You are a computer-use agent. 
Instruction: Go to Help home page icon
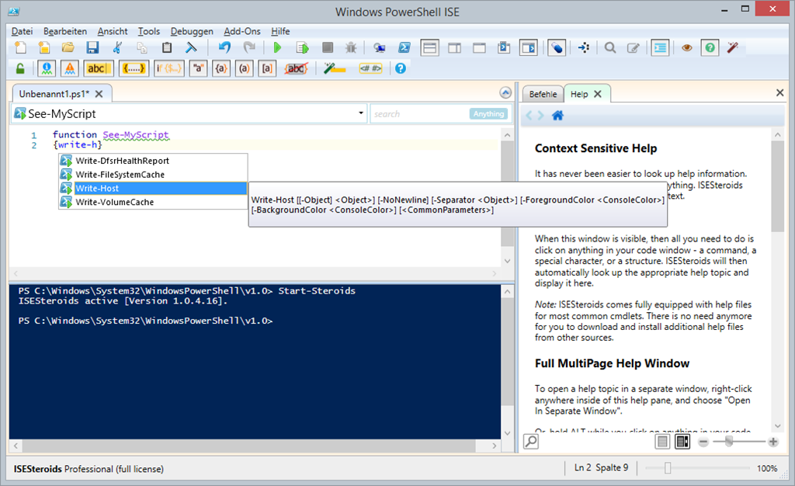[x=557, y=116]
